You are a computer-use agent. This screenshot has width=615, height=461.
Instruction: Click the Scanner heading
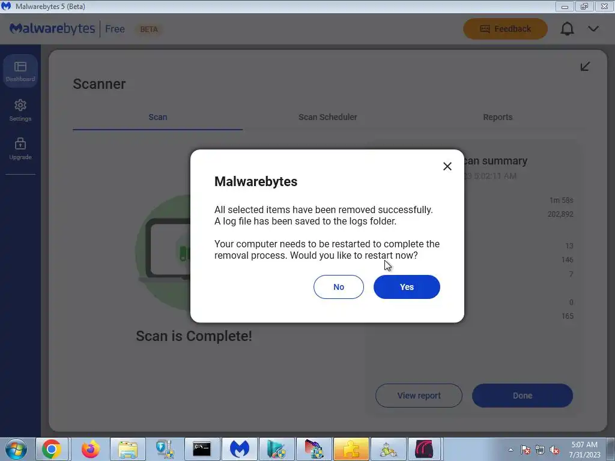(99, 84)
